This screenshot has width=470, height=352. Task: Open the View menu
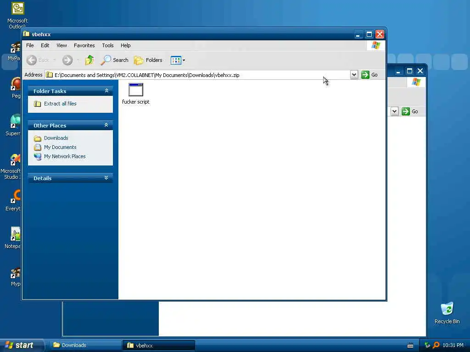click(x=62, y=45)
